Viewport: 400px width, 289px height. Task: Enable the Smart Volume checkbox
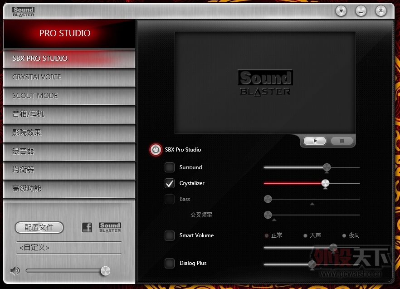[170, 235]
